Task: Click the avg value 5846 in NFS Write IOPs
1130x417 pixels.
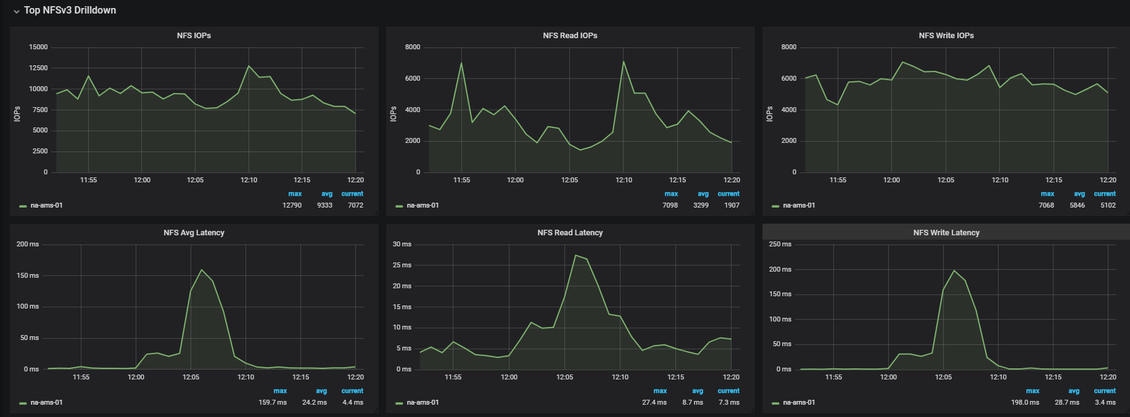Action: [1077, 206]
